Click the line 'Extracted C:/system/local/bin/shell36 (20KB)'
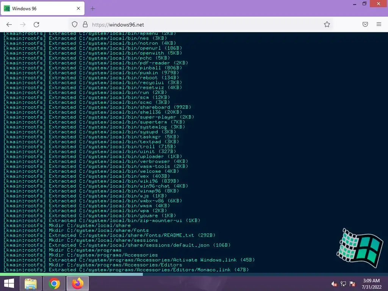Screen dimensions: 388x291 click(115, 112)
